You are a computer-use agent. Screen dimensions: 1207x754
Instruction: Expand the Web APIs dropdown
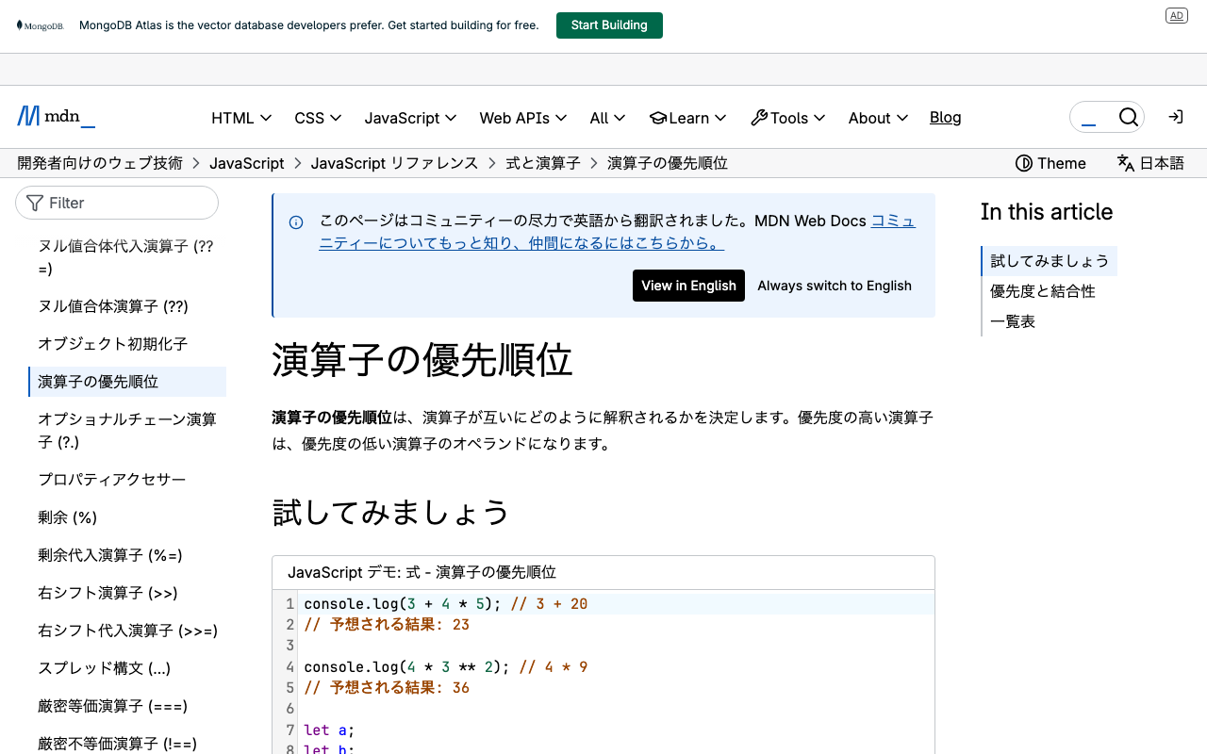click(x=523, y=117)
